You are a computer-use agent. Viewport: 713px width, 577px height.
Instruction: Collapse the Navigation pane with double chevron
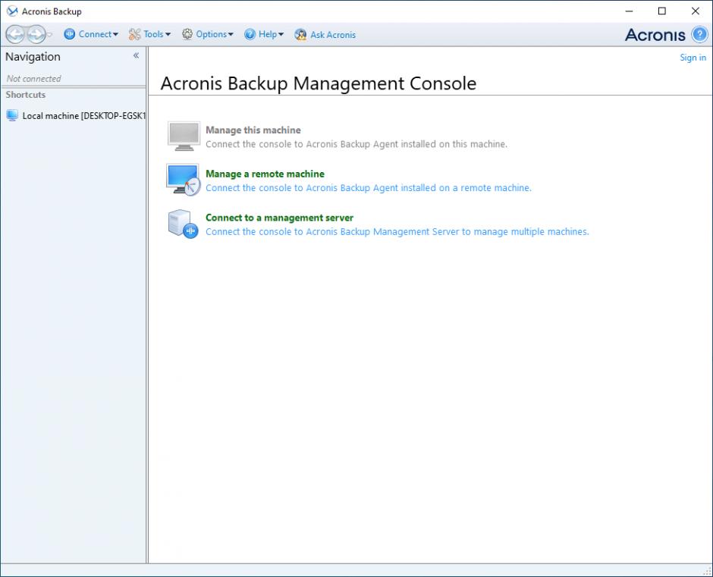click(137, 56)
